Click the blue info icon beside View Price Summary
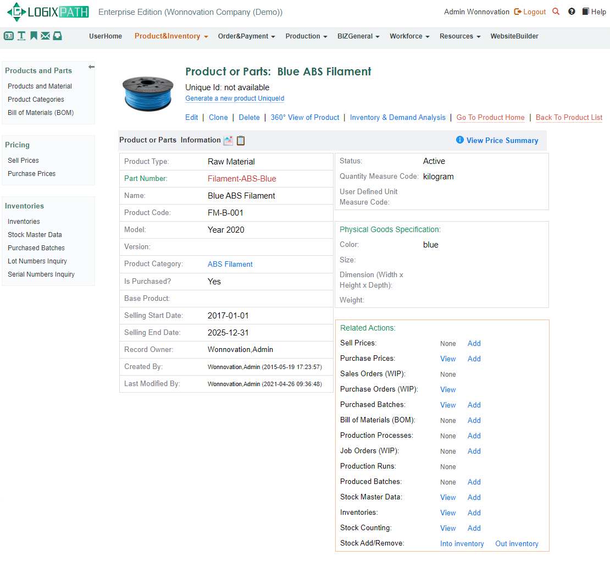Screen dimensions: 610x561 (459, 140)
